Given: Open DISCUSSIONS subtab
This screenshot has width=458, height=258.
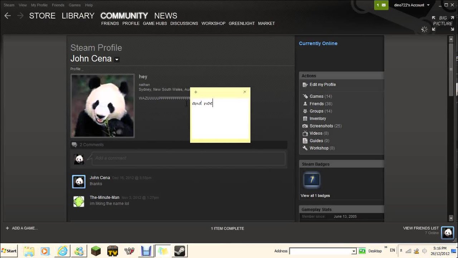Looking at the screenshot, I should [x=184, y=23].
